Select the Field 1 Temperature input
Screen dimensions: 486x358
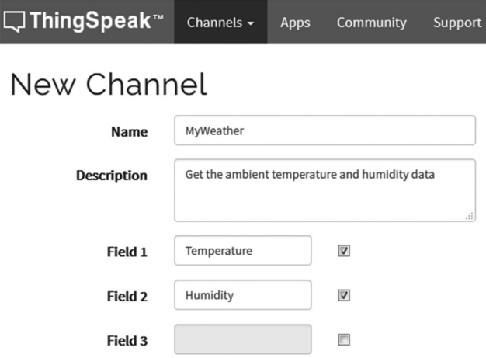point(243,251)
